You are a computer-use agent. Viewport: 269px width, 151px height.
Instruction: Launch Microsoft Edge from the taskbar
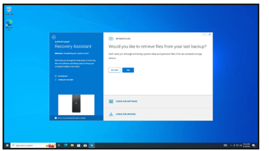pyautogui.click(x=66, y=145)
